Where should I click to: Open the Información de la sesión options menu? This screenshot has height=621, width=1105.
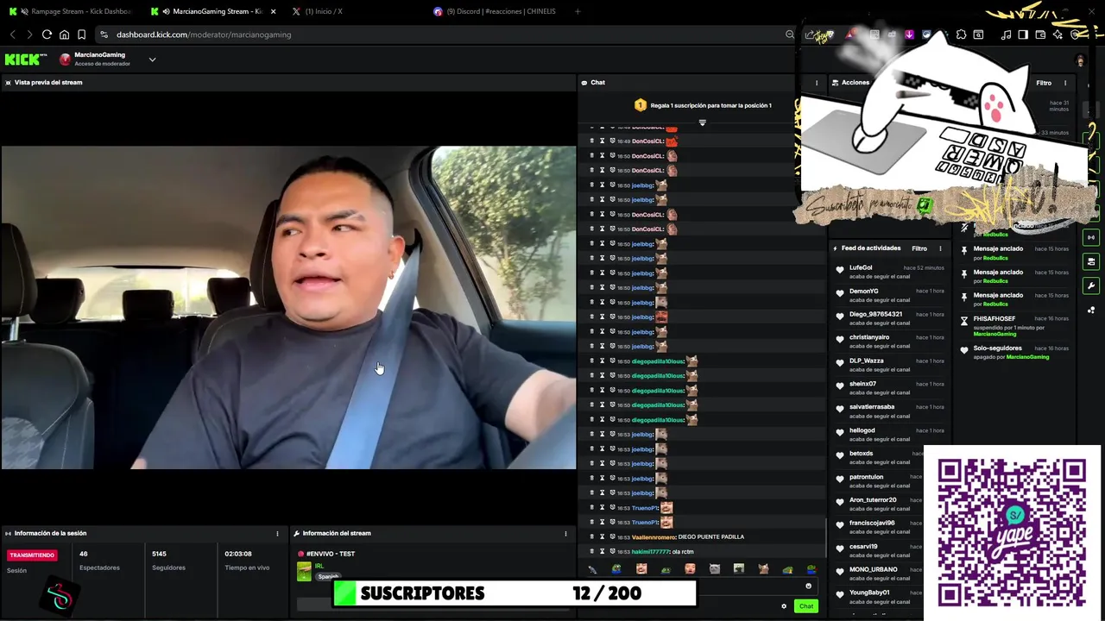click(277, 534)
